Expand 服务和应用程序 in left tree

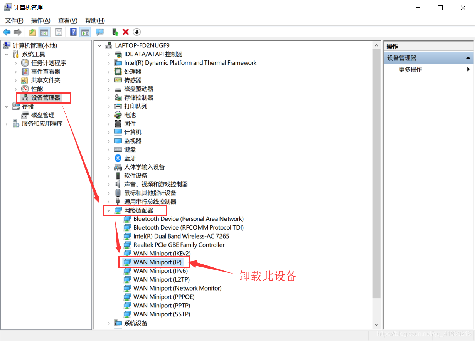[6, 124]
